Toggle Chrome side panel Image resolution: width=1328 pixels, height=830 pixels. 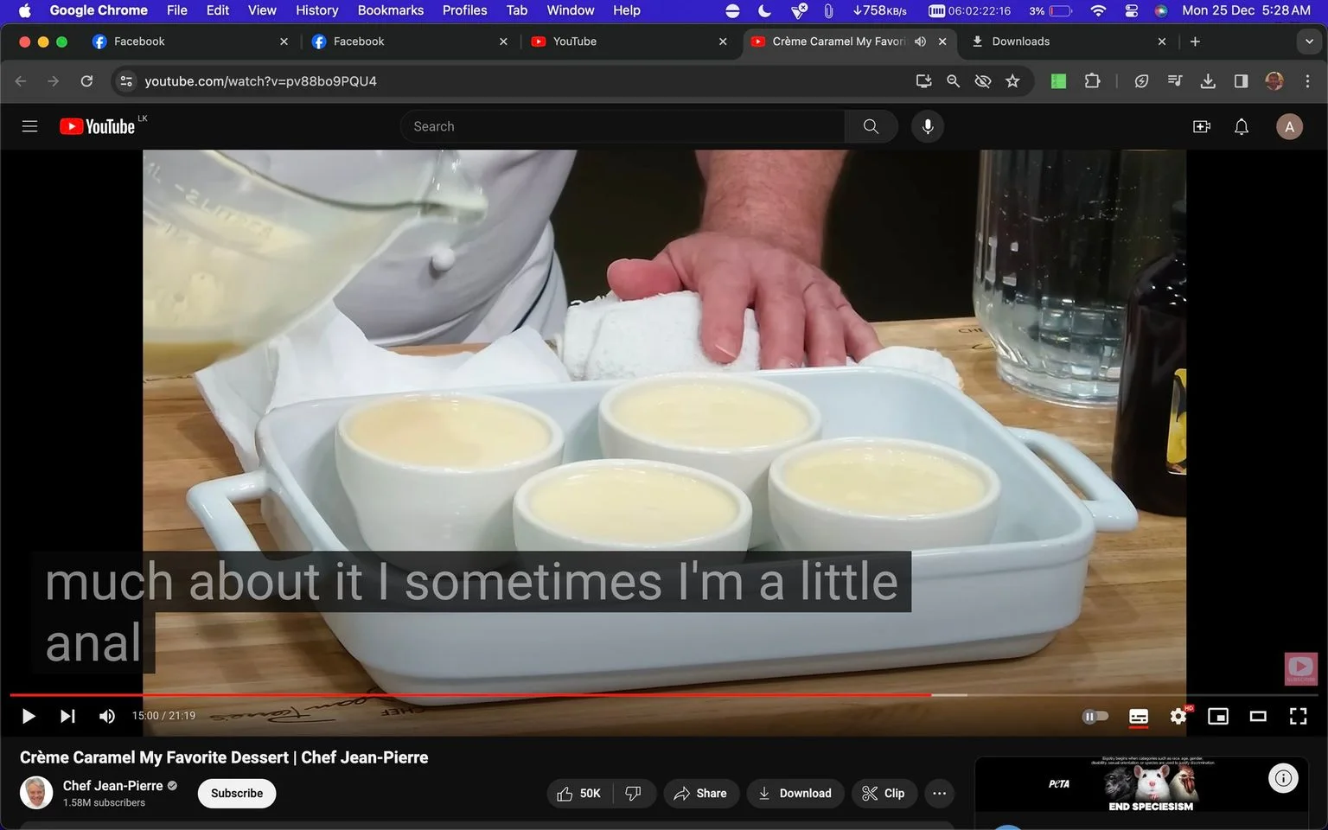pos(1241,81)
